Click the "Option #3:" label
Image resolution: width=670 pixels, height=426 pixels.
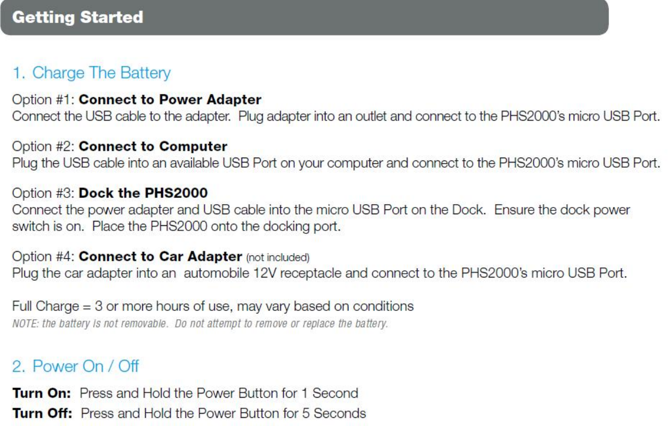pyautogui.click(x=44, y=193)
